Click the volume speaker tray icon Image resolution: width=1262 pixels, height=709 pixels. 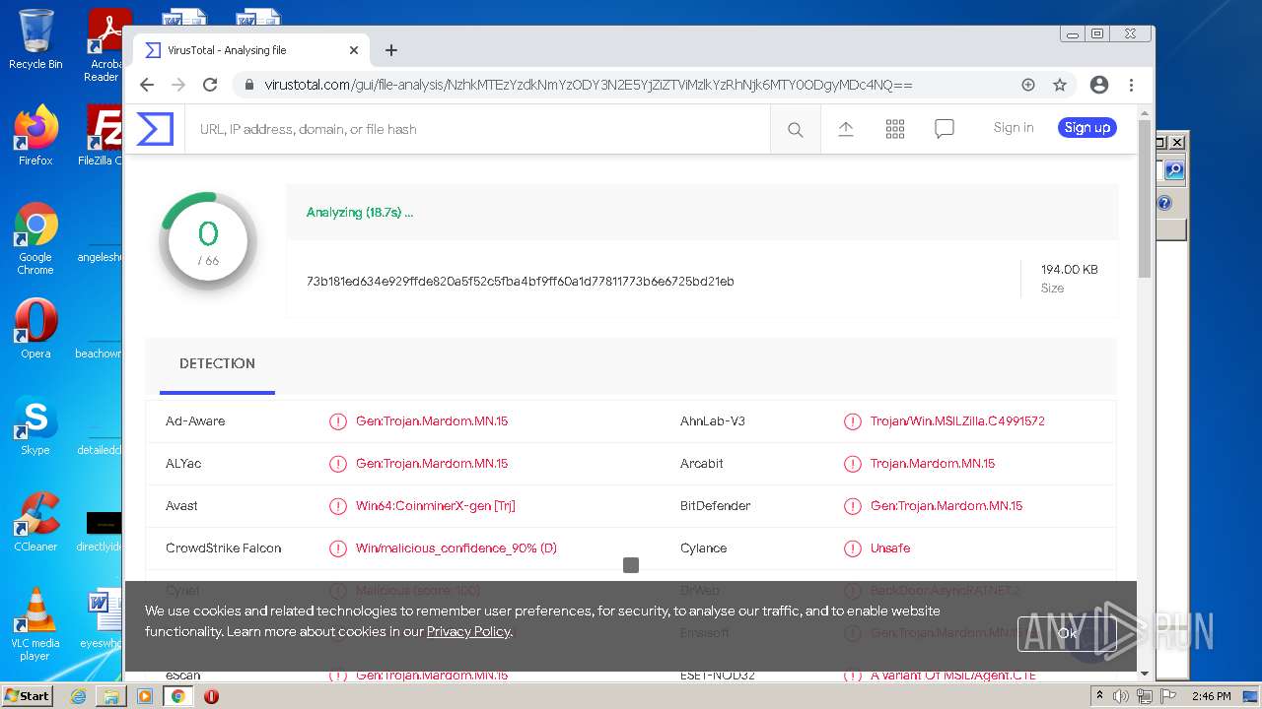[1121, 696]
